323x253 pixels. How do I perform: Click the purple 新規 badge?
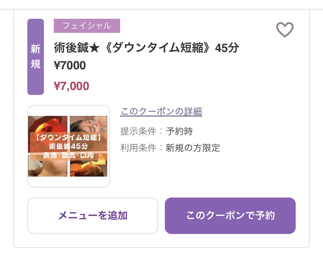point(36,57)
